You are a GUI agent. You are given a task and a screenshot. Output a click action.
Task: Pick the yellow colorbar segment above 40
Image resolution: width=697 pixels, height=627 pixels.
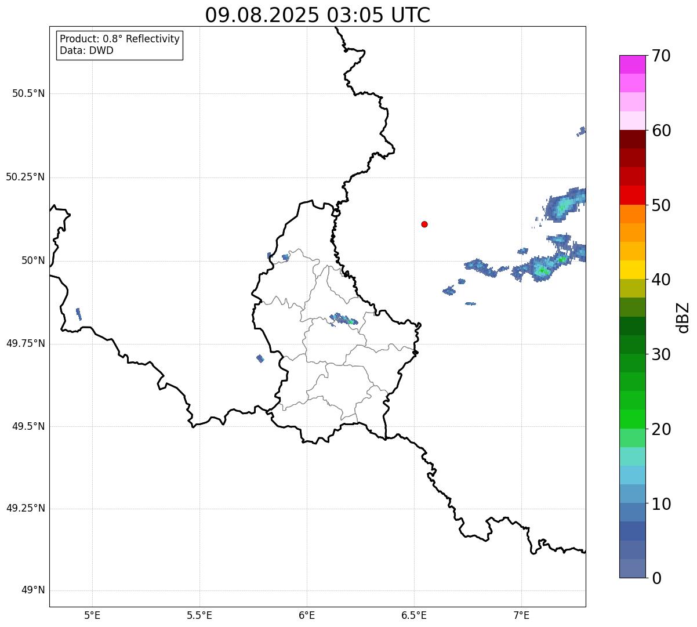(633, 270)
